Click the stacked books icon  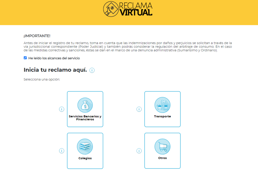[85, 147]
